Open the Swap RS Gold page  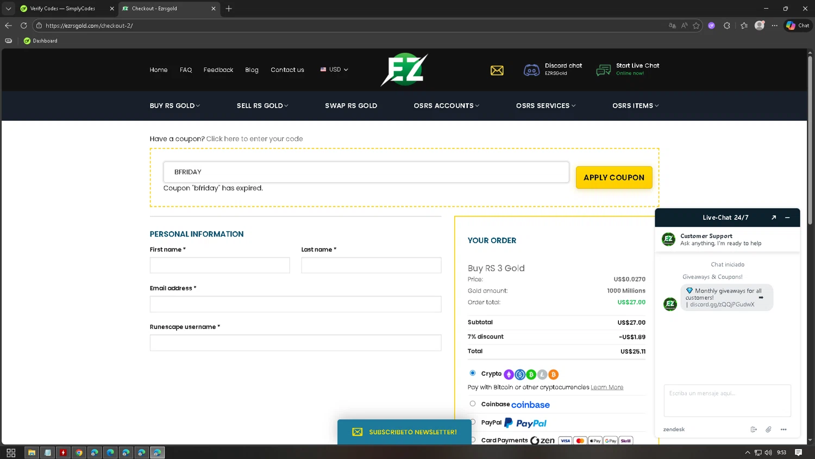[x=351, y=106]
